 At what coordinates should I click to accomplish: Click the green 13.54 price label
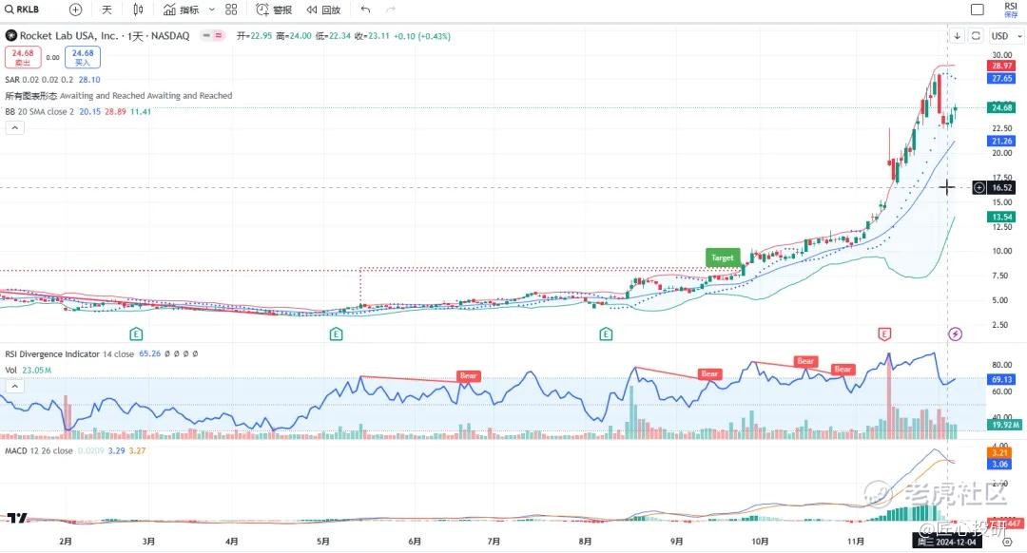[1001, 217]
